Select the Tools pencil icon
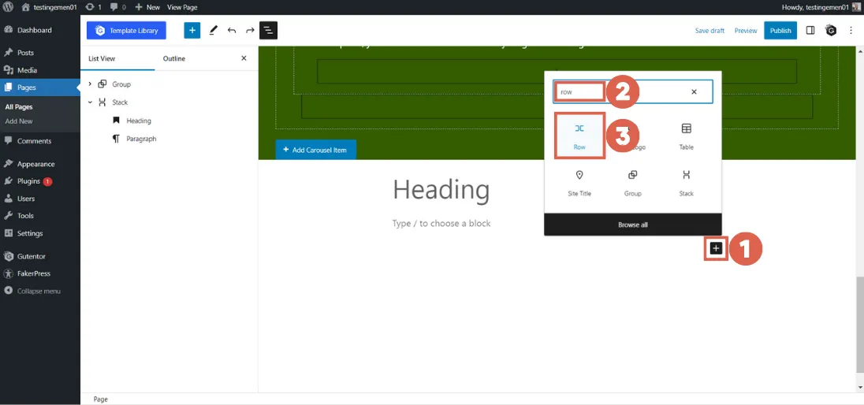This screenshot has height=405, width=864. click(214, 30)
